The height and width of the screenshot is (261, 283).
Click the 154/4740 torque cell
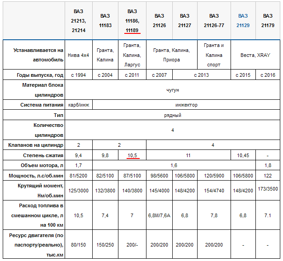coord(214,191)
